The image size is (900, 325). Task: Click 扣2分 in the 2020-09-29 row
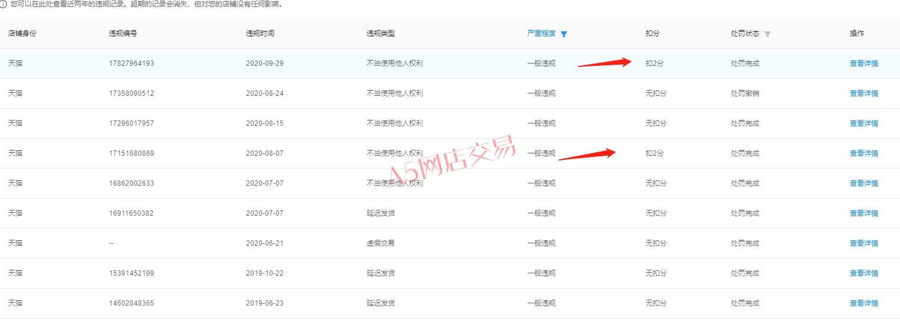point(654,63)
